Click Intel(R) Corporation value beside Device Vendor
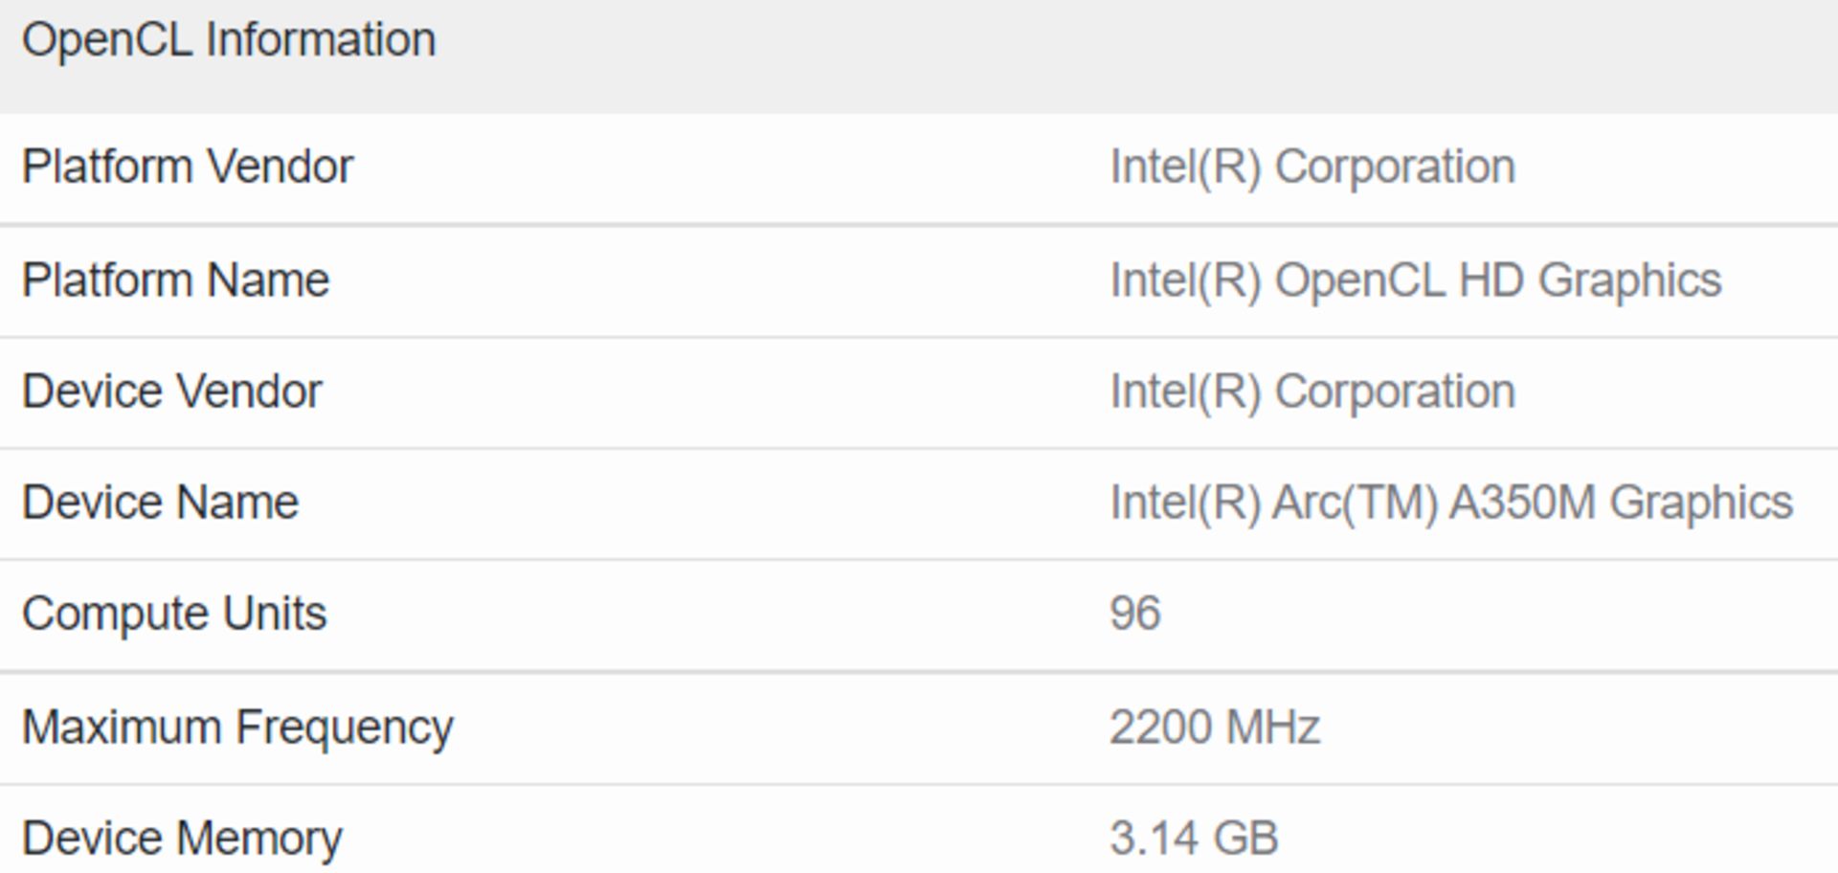Viewport: 1838px width, 873px height. [x=1312, y=392]
